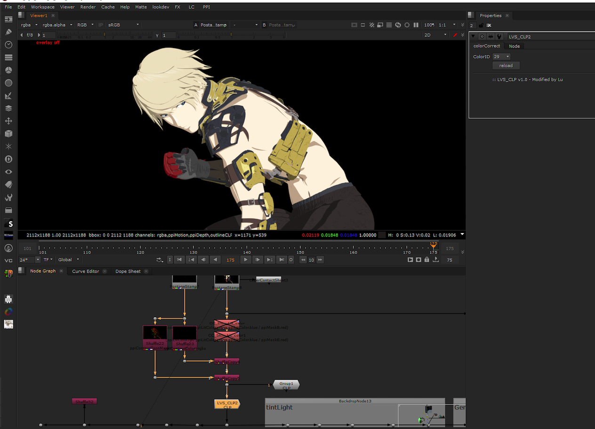Open the Workspace menu
Image resolution: width=595 pixels, height=429 pixels.
tap(43, 7)
